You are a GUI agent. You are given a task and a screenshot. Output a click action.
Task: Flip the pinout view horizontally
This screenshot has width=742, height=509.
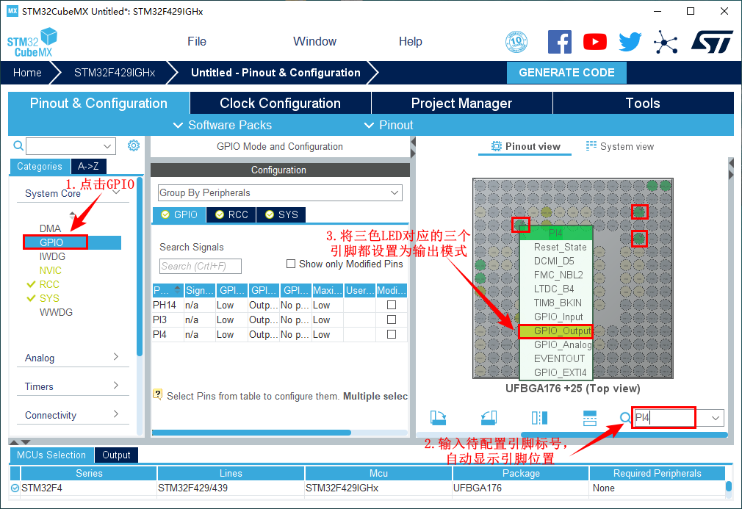539,418
